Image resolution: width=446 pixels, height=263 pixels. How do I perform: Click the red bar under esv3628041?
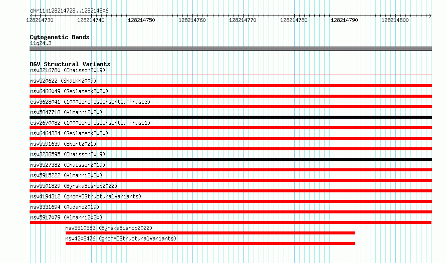coord(231,107)
